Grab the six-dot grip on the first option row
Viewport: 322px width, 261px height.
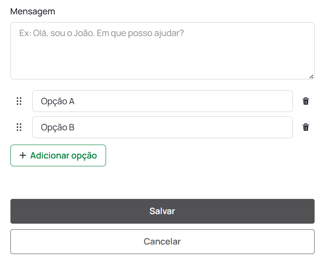(x=19, y=101)
